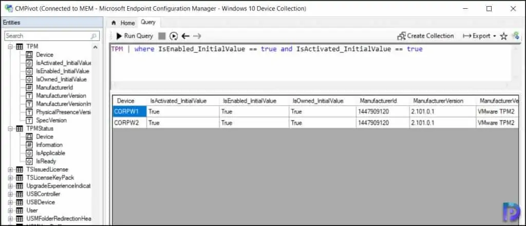Select ManufacturerId in the entity tree

54,88
